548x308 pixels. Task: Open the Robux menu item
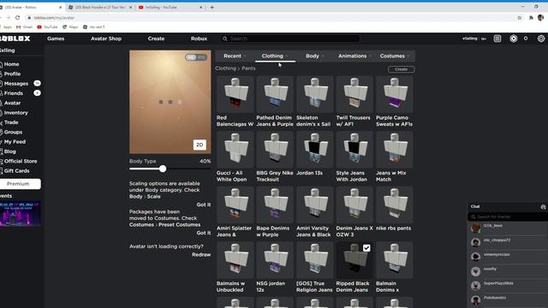pos(199,38)
